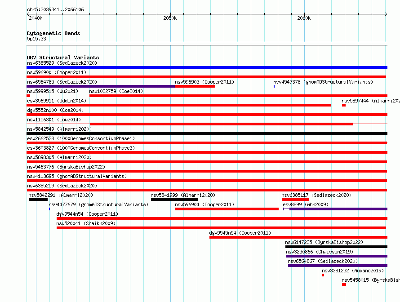
Task: Open dgv5552n100 (Coe2014) label
Action: [x=55, y=110]
